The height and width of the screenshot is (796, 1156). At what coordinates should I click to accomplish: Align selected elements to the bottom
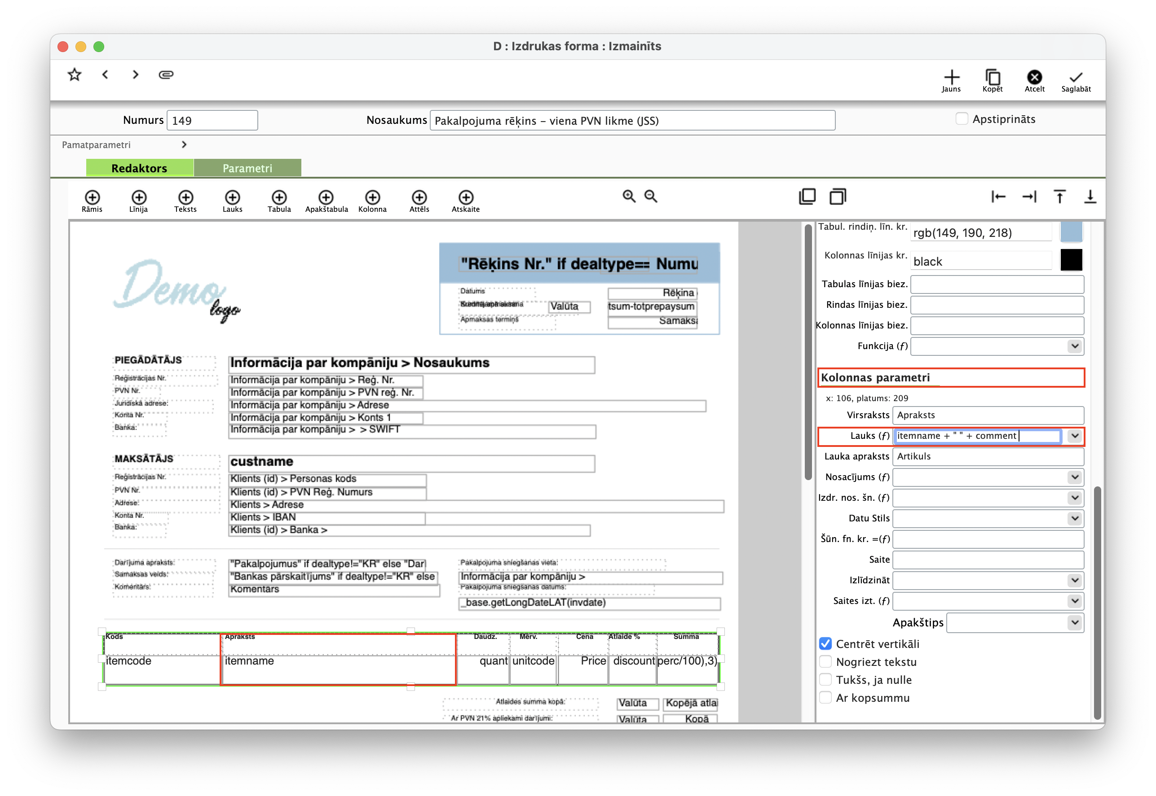1090,197
